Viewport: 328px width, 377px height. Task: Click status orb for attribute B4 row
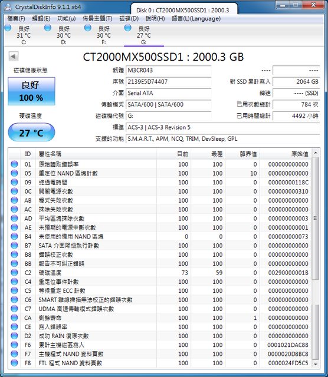point(14,236)
